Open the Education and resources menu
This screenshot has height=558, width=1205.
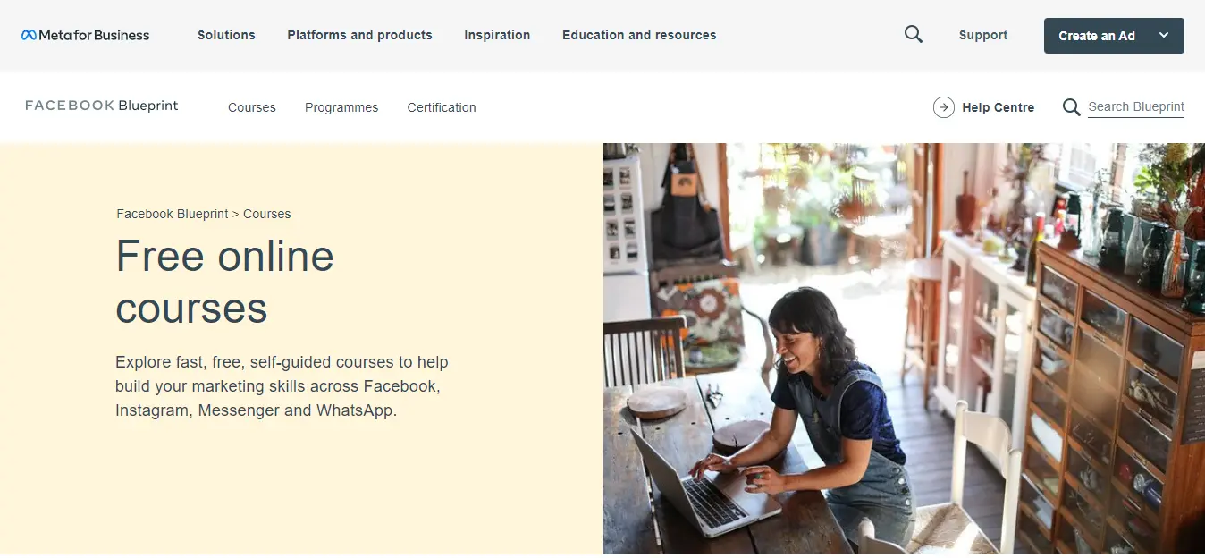[x=639, y=36]
